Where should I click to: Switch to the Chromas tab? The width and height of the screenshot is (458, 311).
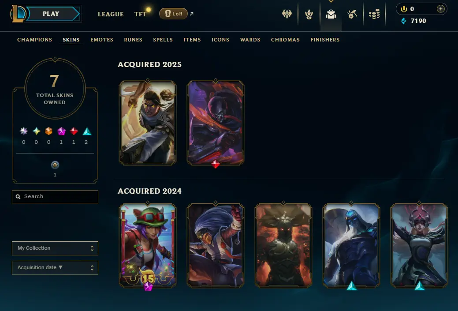click(285, 40)
